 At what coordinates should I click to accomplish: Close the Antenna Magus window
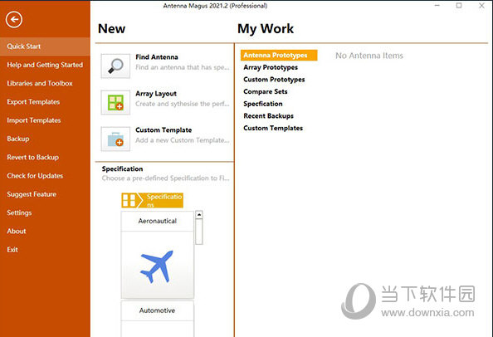click(x=481, y=5)
